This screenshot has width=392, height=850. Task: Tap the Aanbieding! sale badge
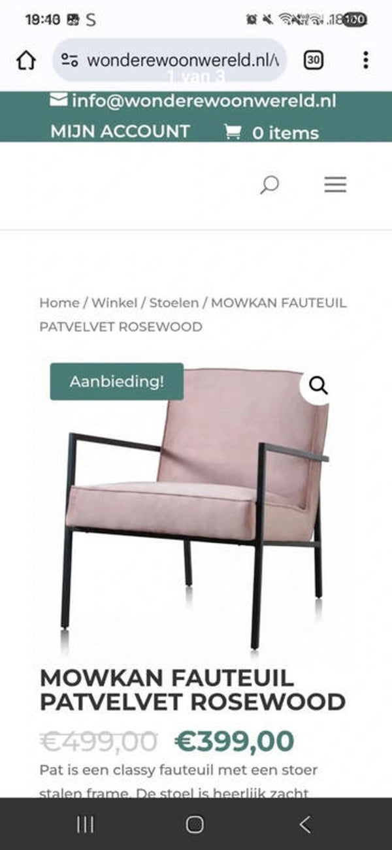point(117,382)
